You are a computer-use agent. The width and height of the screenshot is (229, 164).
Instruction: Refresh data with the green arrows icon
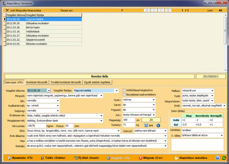click(224, 158)
